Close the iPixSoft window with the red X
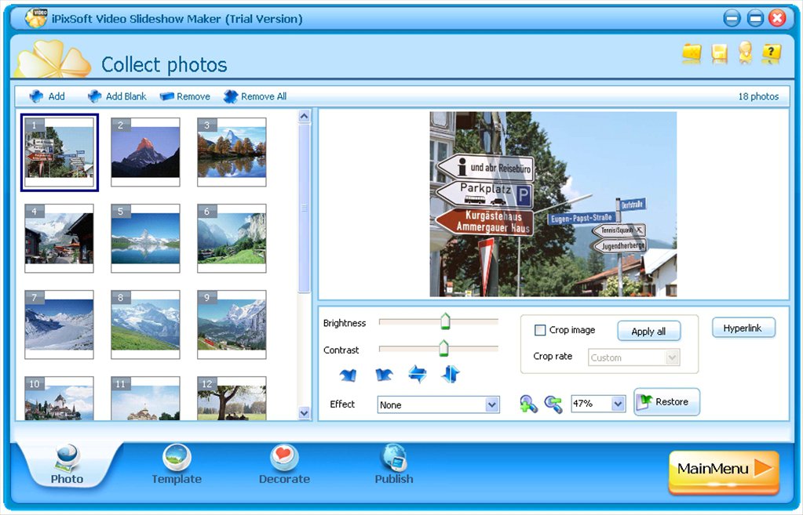 (777, 19)
